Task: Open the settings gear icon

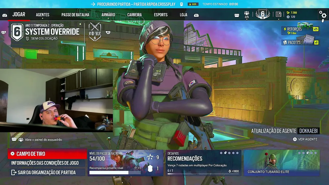Action: (x=323, y=14)
